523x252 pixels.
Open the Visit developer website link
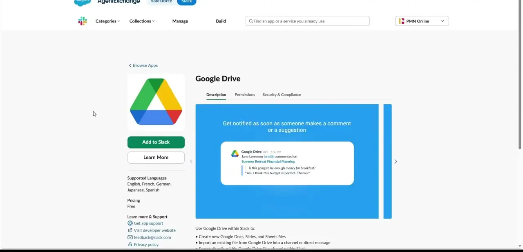[154, 230]
